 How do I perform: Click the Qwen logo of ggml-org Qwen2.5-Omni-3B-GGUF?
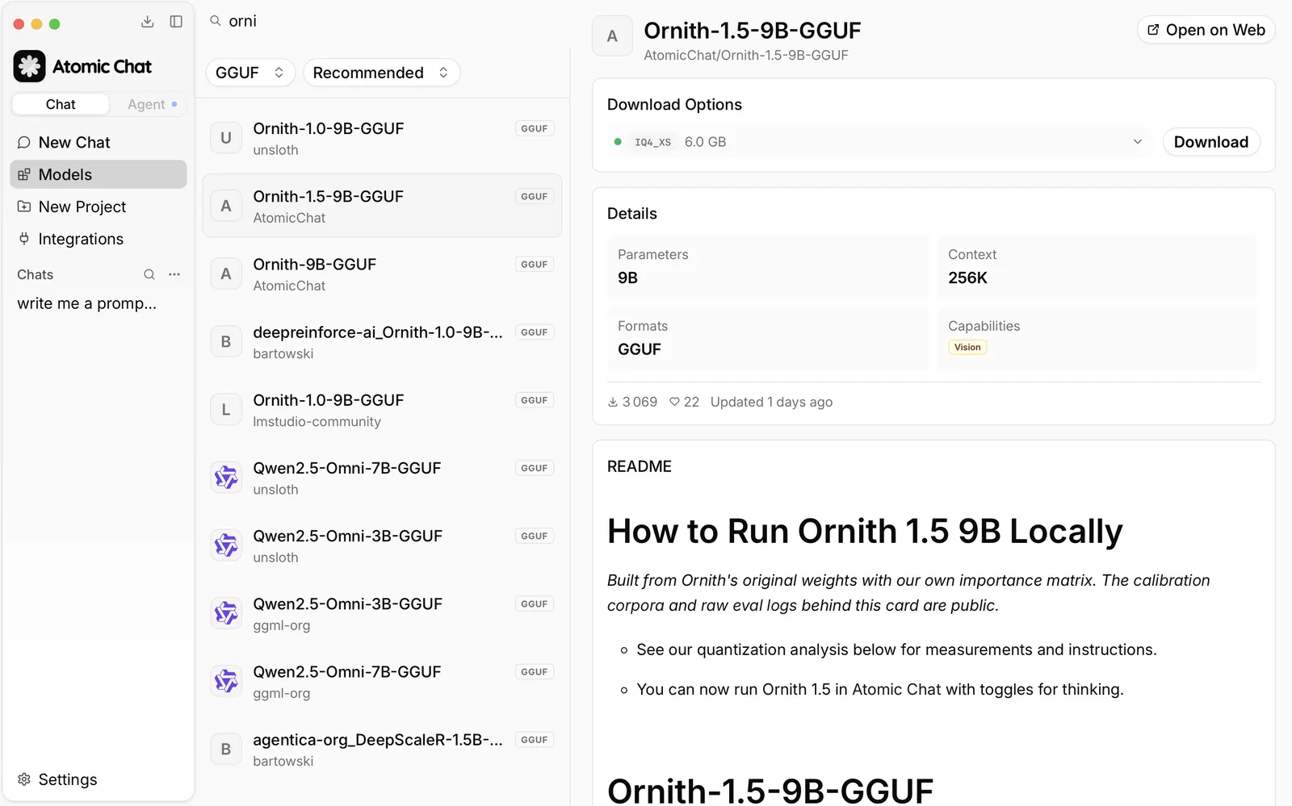click(x=226, y=613)
